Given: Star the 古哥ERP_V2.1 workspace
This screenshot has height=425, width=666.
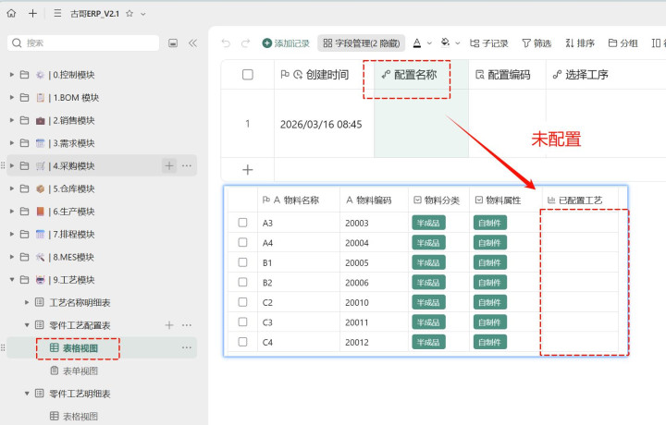Looking at the screenshot, I should tap(129, 14).
